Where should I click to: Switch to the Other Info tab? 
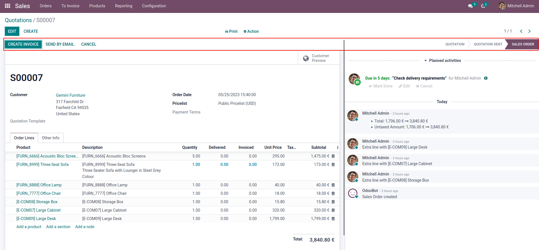point(51,138)
